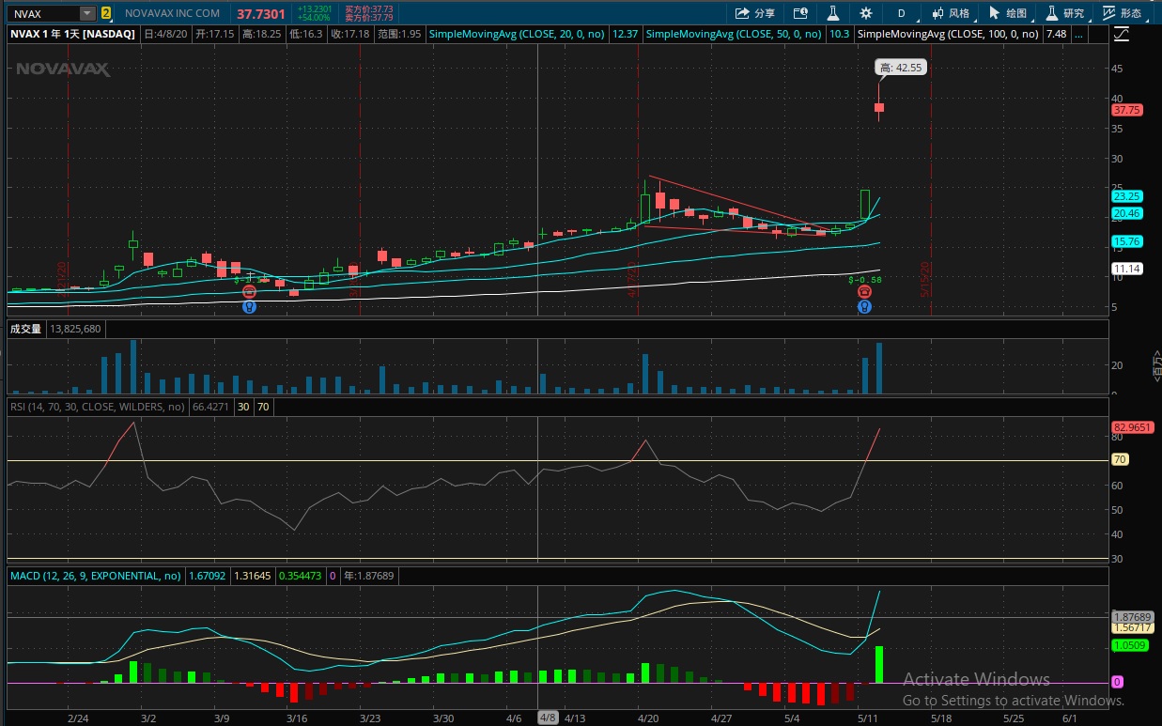The height and width of the screenshot is (726, 1162).
Task: Click the bid price 买方价 37.73
Action: (368, 8)
